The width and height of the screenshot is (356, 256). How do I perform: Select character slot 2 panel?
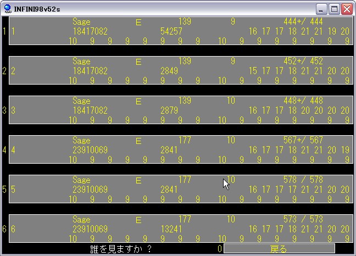(181, 70)
